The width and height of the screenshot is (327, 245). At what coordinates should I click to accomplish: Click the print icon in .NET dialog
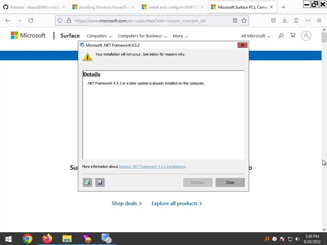pos(87,182)
